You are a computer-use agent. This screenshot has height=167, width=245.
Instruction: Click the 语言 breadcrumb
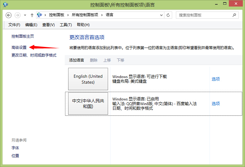click(x=109, y=15)
